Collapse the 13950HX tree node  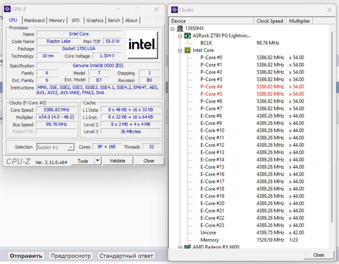(x=172, y=29)
